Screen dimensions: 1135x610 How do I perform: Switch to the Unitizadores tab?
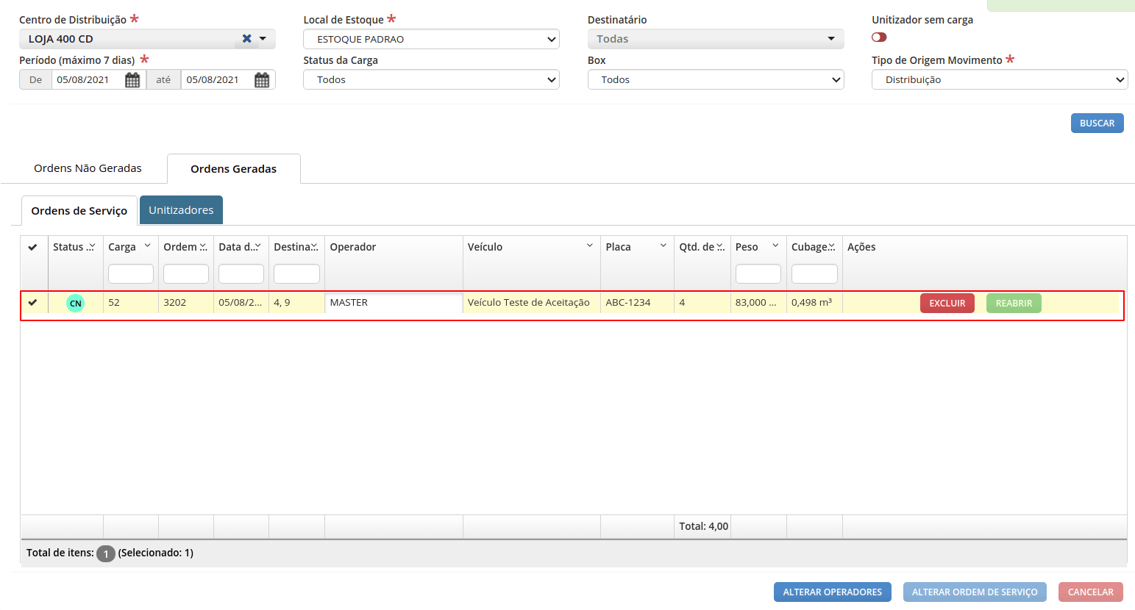click(181, 210)
